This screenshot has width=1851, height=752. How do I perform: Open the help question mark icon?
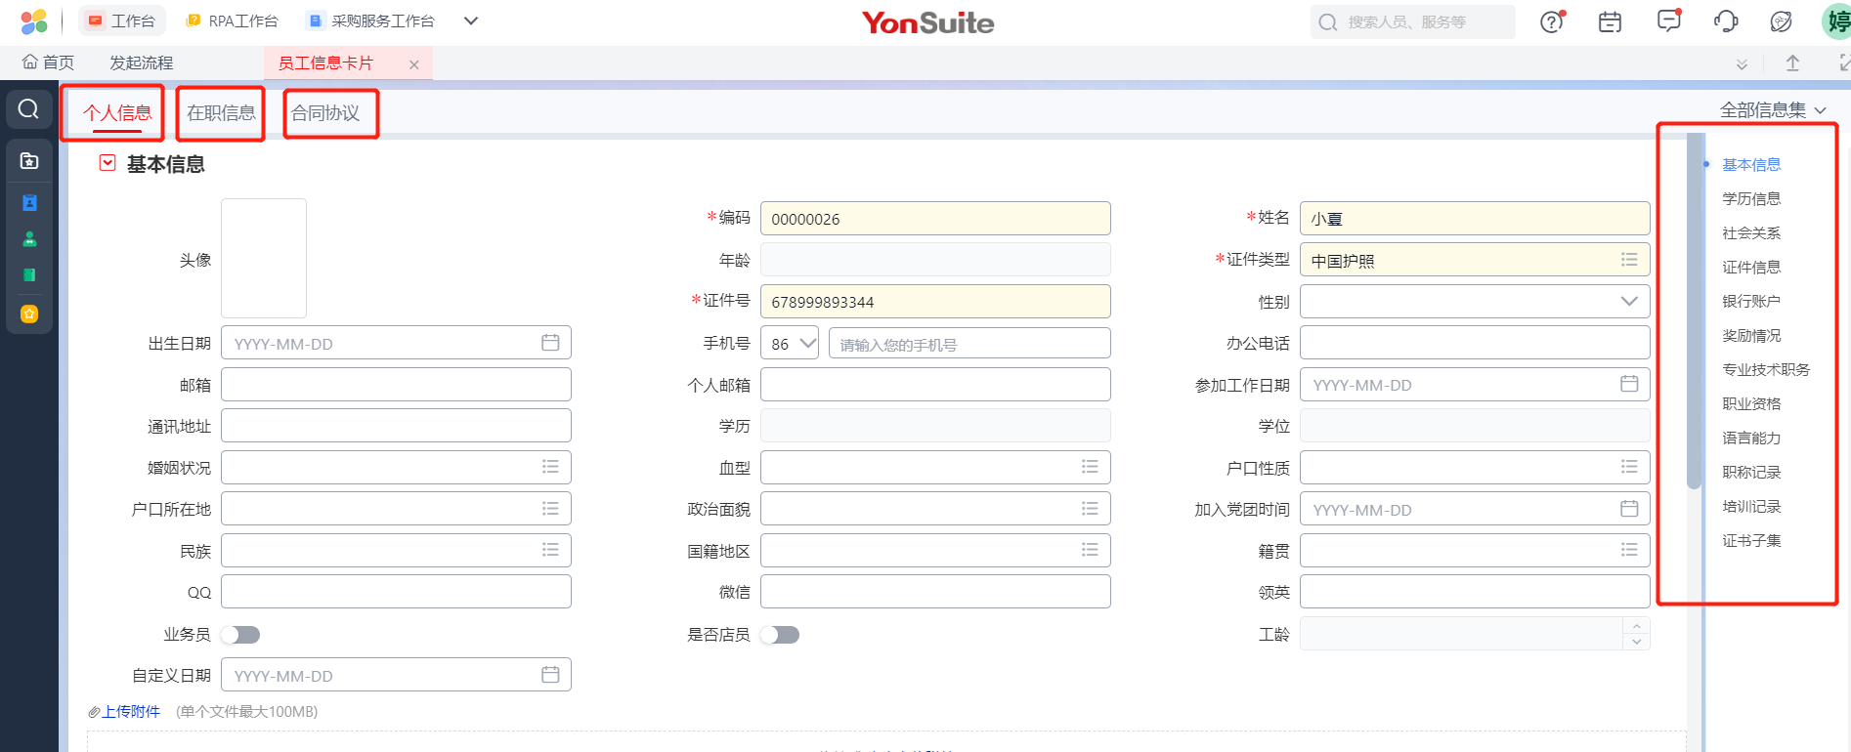[x=1552, y=21]
